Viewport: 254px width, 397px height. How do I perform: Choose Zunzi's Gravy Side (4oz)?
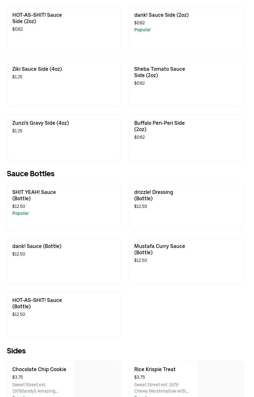pyautogui.click(x=64, y=138)
